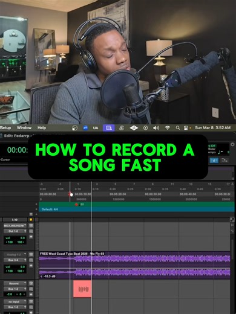This screenshot has height=314, width=236.
Task: Click the grid icon beside Out 1-2
Action: click(x=31, y=231)
